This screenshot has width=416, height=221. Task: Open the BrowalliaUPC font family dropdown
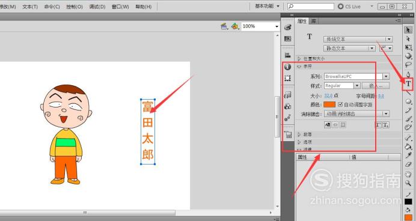[x=356, y=76]
